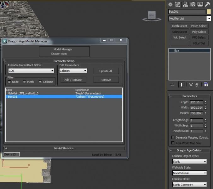Uncheck the Node filter checkbox
Viewport: 213px width, 189px height.
click(x=9, y=82)
